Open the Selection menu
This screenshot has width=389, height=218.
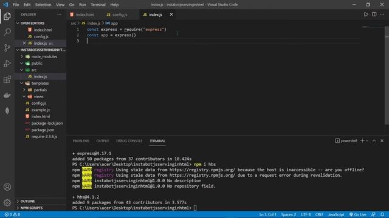(x=43, y=5)
